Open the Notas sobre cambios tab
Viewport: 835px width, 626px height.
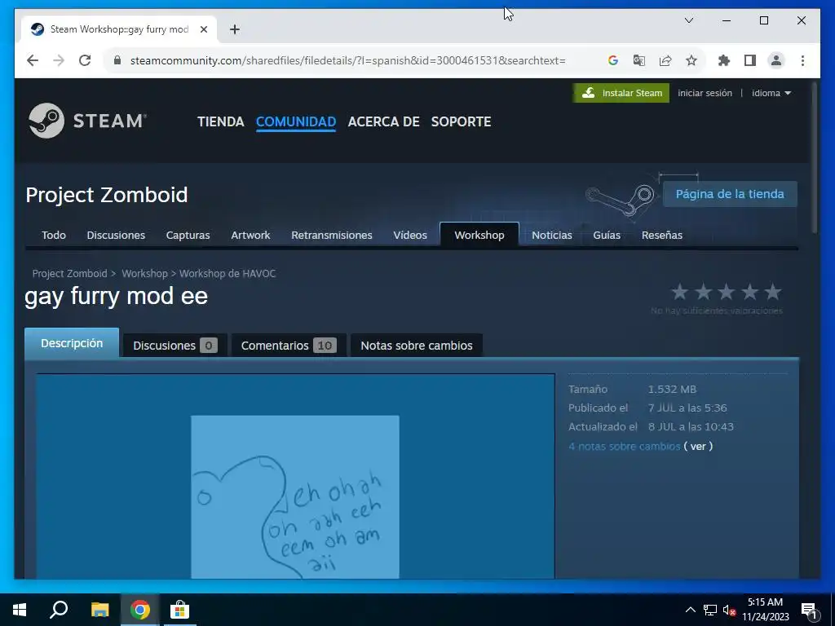click(417, 346)
